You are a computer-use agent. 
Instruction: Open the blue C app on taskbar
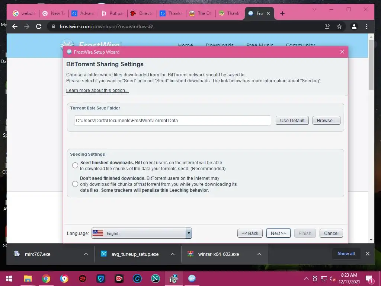(x=137, y=279)
